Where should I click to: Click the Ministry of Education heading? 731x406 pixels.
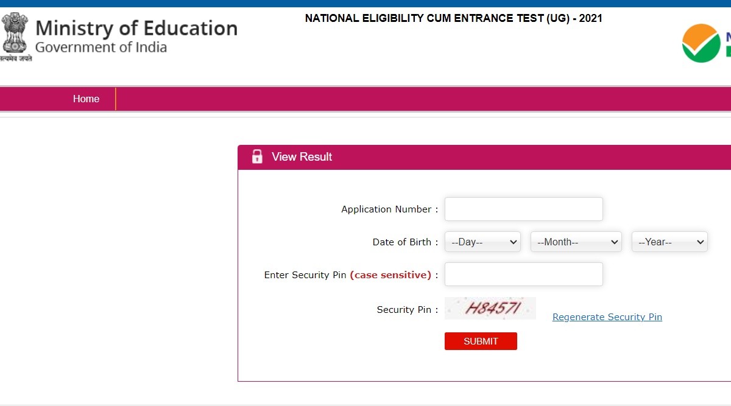tap(136, 28)
